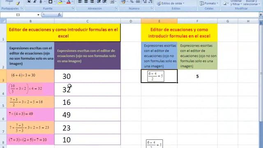This screenshot has width=263, height=148.
Task: Click the cell showing 49
Action: click(x=88, y=115)
